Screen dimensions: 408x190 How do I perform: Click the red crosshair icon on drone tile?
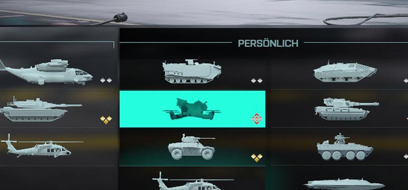click(256, 119)
